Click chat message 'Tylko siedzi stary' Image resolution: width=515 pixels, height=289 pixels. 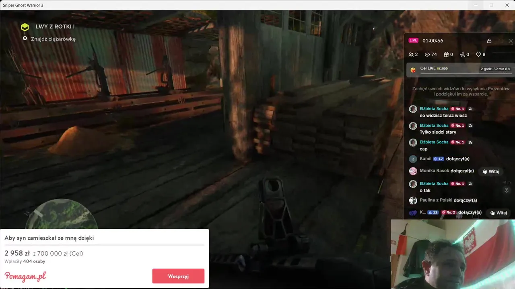pos(438,132)
